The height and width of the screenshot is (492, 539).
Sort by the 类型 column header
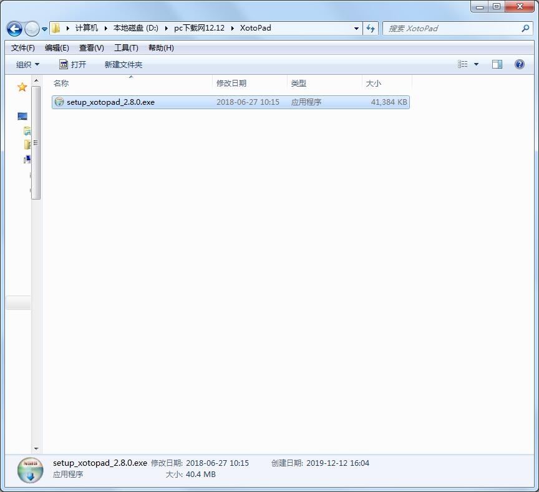point(324,83)
